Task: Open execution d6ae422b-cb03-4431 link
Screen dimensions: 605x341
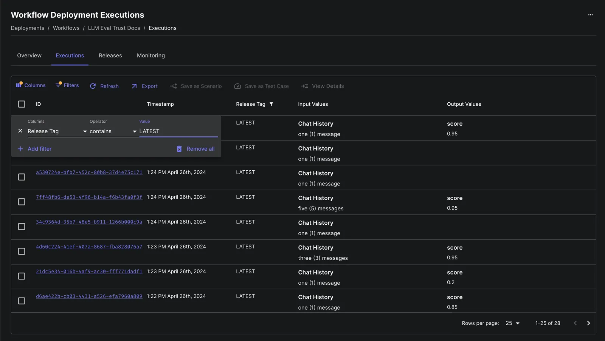Action: click(x=89, y=296)
